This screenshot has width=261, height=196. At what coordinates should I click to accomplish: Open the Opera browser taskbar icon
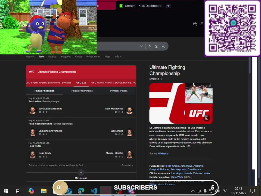[106, 191]
